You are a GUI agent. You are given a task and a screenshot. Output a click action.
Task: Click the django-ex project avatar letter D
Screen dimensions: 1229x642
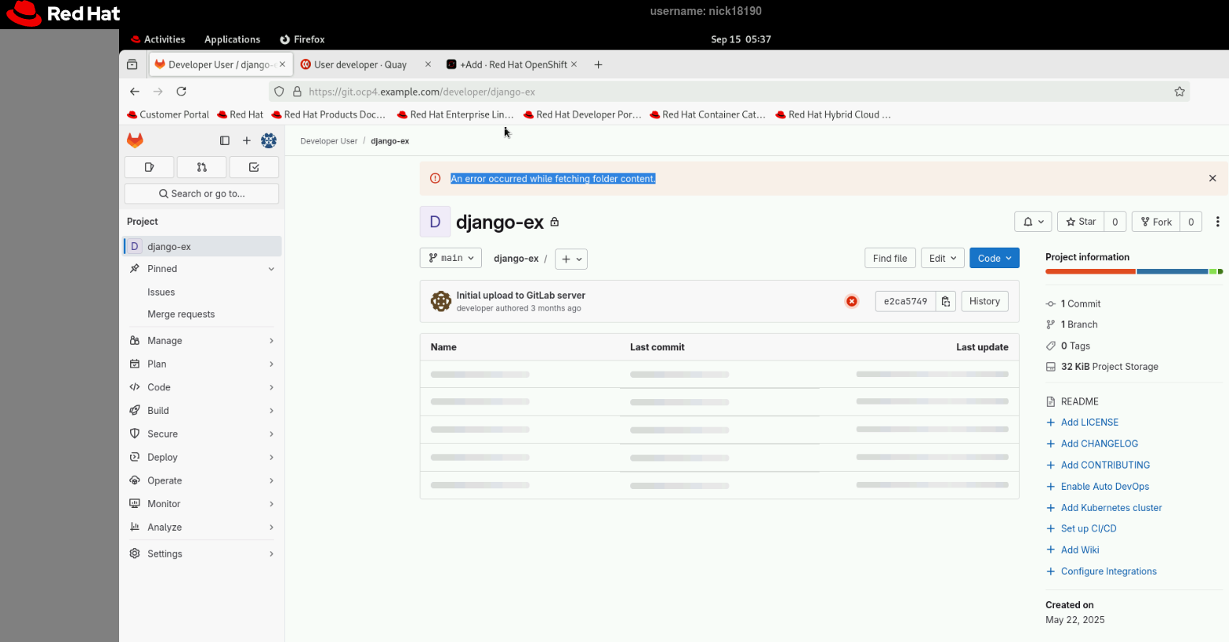tap(435, 222)
